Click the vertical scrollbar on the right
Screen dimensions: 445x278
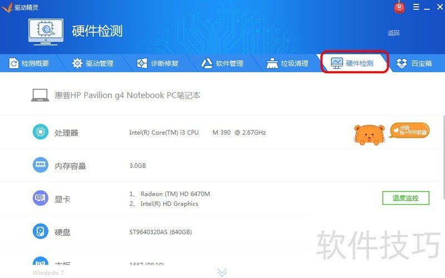click(x=443, y=157)
